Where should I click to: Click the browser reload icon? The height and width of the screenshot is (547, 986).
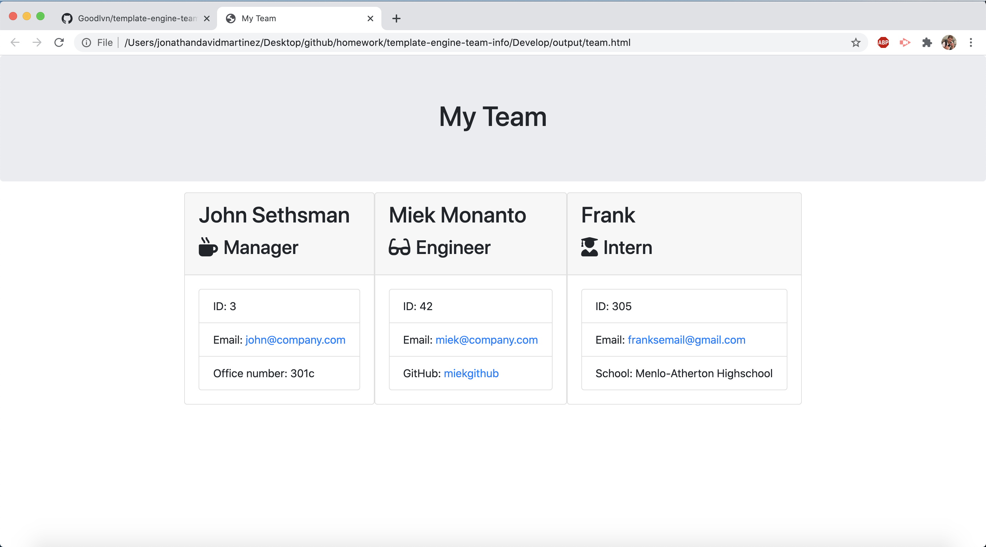click(x=59, y=42)
